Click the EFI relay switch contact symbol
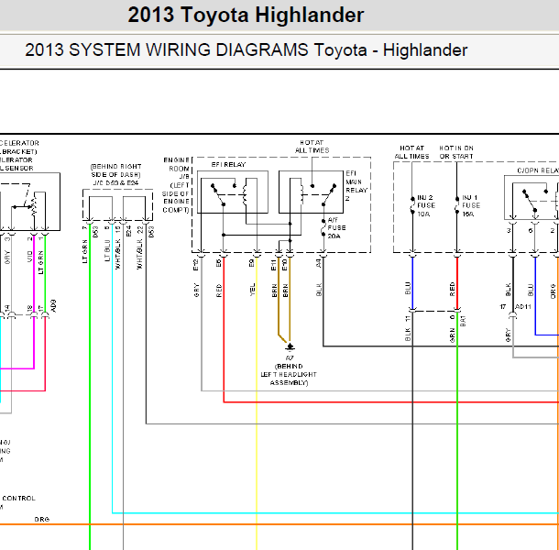This screenshot has height=550, width=559. pos(223,194)
